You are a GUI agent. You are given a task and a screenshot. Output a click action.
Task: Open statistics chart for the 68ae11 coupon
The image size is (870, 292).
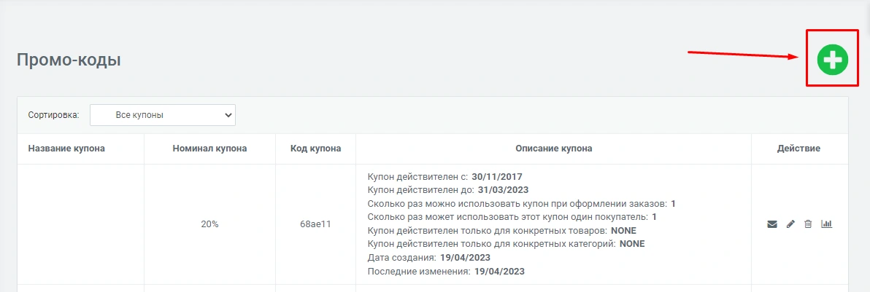tap(827, 224)
